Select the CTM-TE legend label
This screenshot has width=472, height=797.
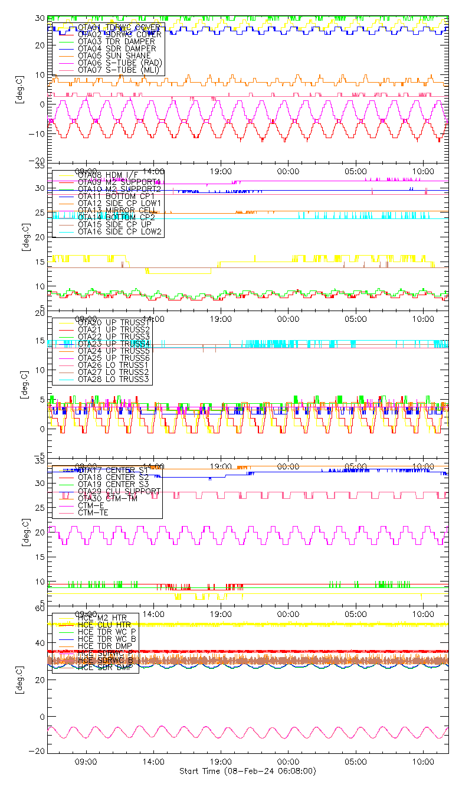[92, 512]
